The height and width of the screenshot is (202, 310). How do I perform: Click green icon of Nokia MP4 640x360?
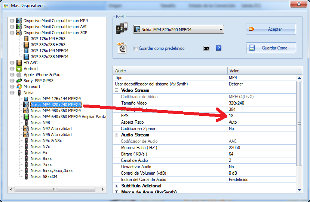point(26,117)
